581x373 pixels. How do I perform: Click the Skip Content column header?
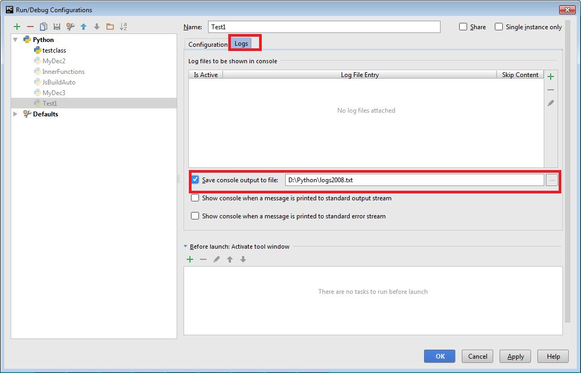[520, 75]
